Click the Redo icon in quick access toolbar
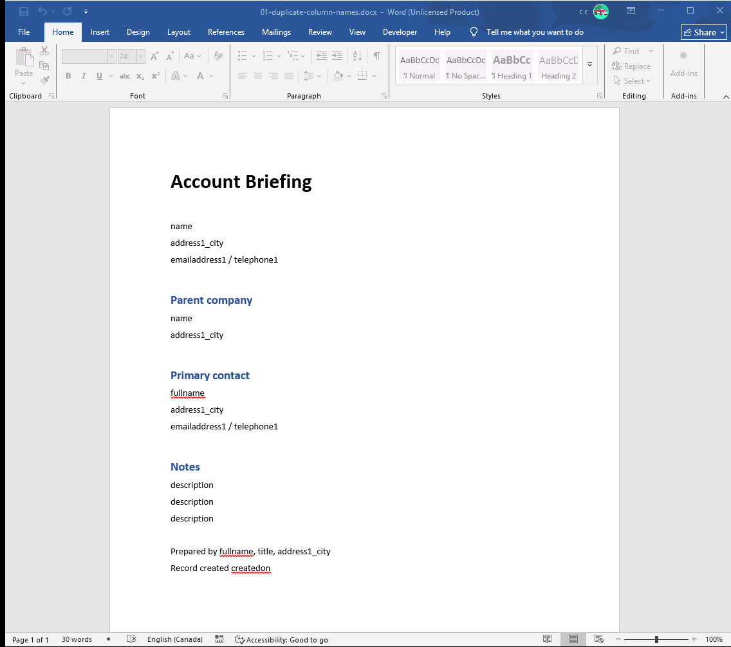731x647 pixels. coord(68,11)
